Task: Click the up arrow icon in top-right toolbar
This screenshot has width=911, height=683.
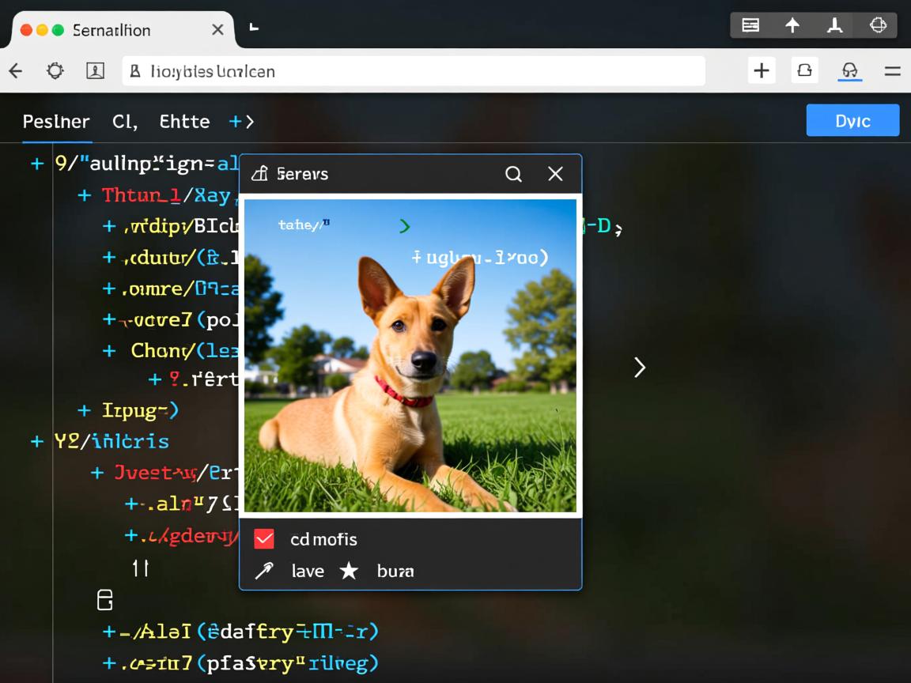Action: coord(792,25)
